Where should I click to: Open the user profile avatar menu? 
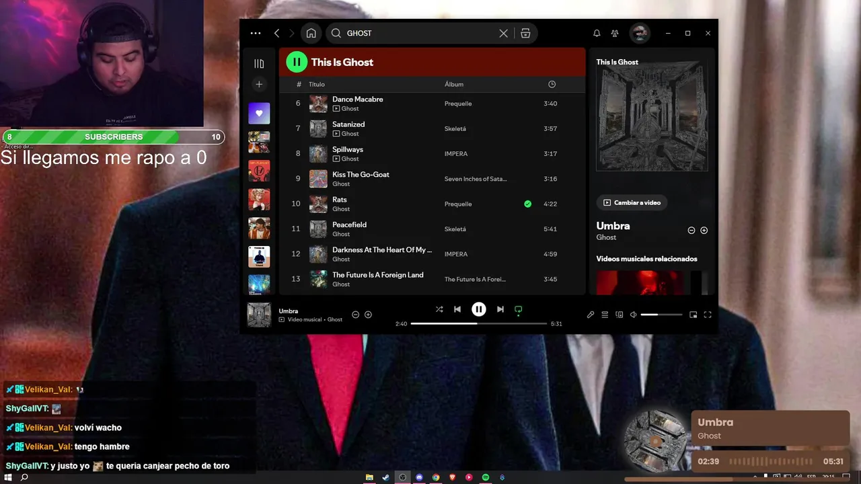click(x=640, y=33)
